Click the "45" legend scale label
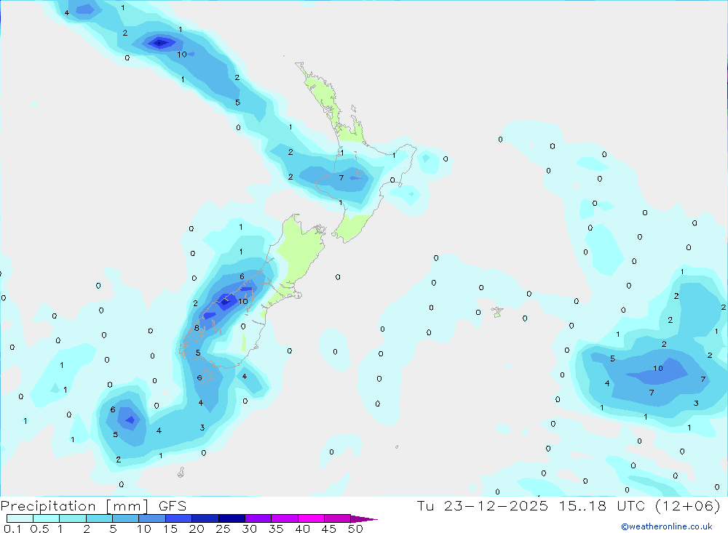728x533 pixels. [329, 529]
